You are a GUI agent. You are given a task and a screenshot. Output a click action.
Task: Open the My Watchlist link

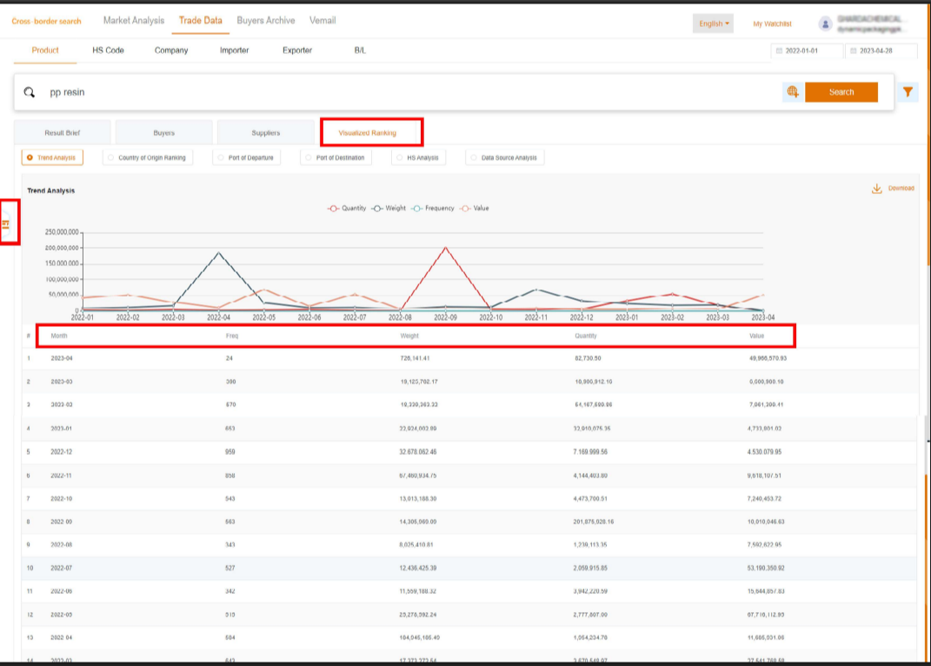pos(772,23)
